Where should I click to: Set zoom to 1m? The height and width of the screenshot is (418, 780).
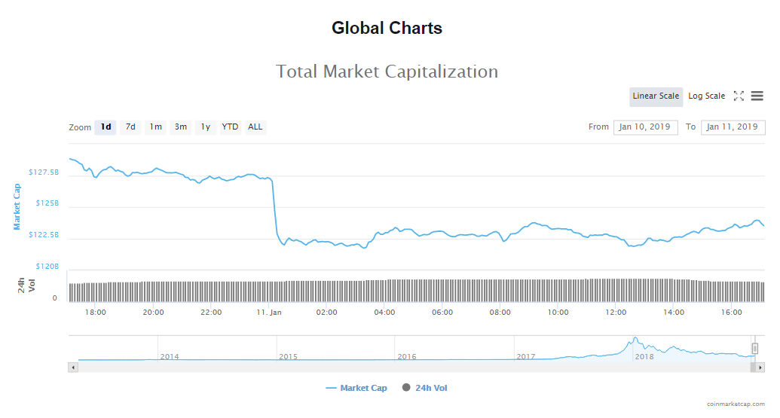(155, 127)
